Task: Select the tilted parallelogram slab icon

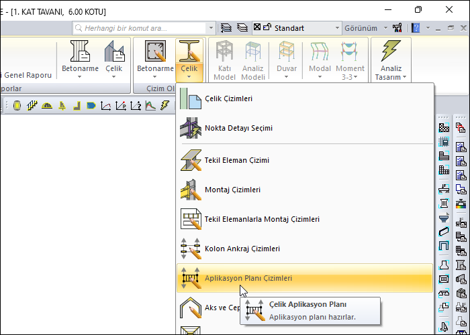Action: [444, 232]
